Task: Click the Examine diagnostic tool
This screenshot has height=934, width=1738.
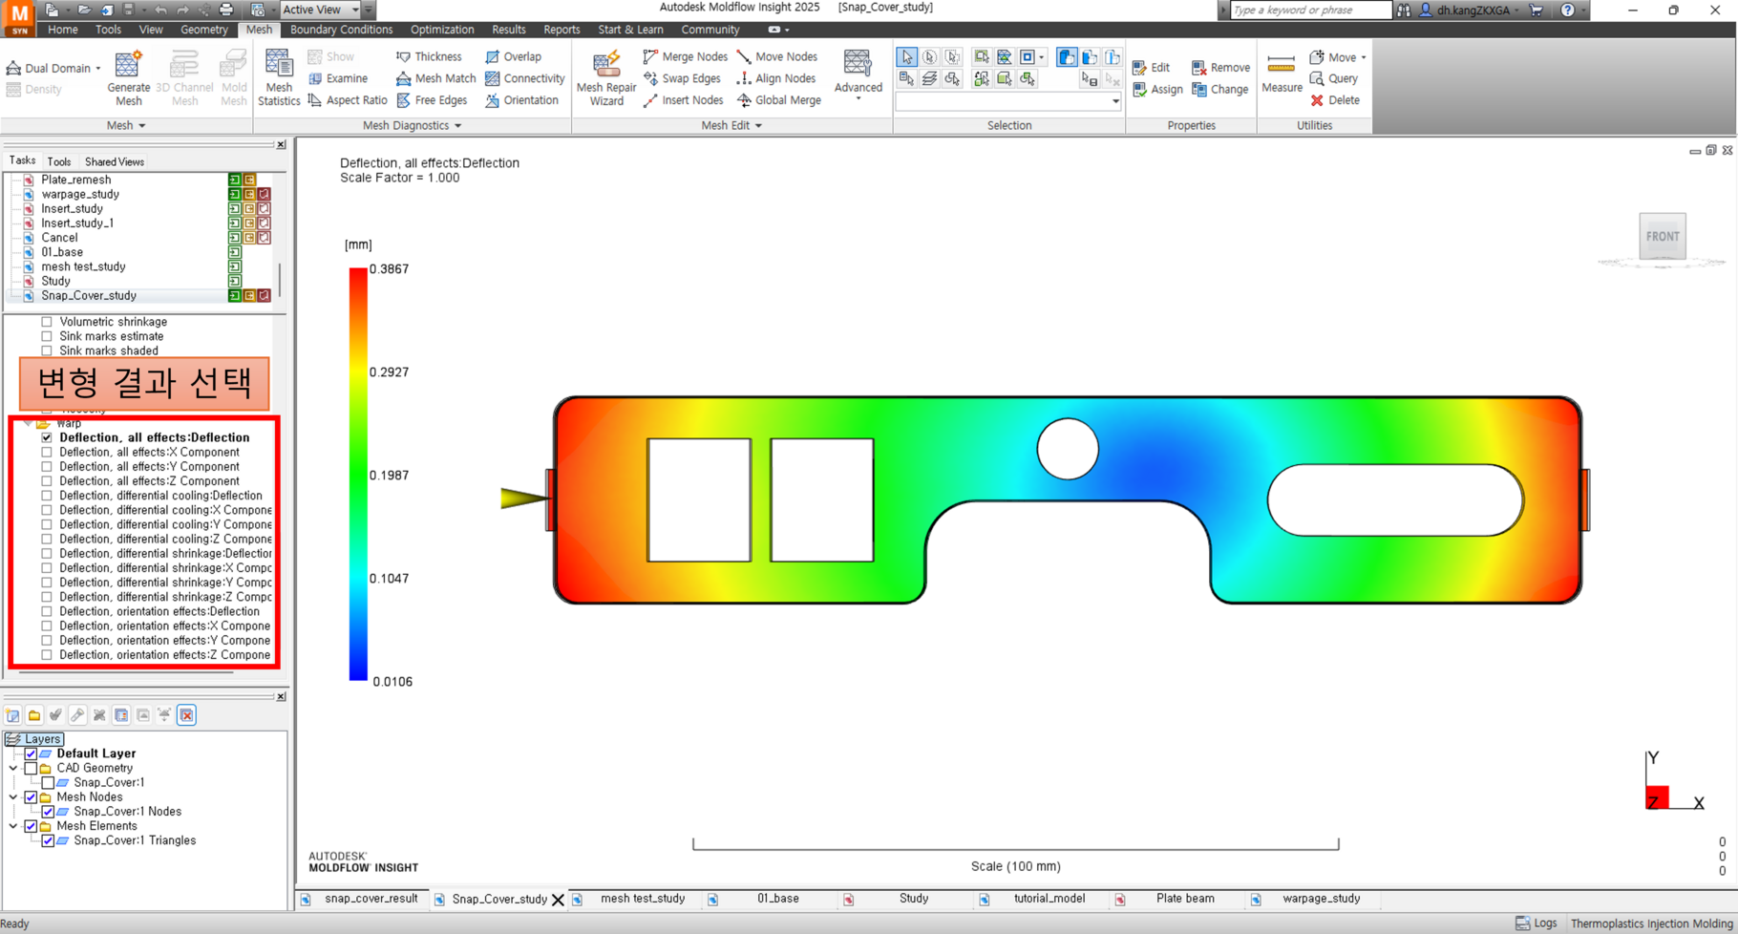Action: 337,78
